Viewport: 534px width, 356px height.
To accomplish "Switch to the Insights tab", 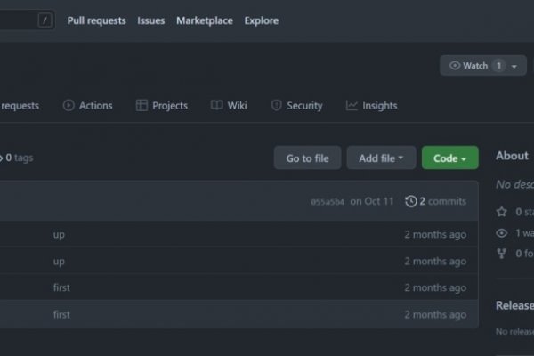I will point(379,106).
